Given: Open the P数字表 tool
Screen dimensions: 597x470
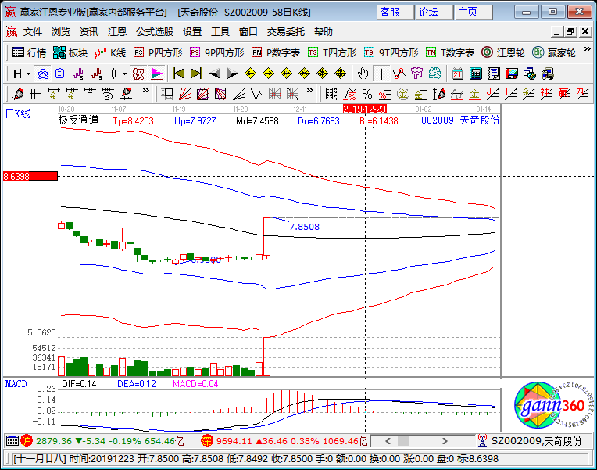Looking at the screenshot, I should coord(276,52).
